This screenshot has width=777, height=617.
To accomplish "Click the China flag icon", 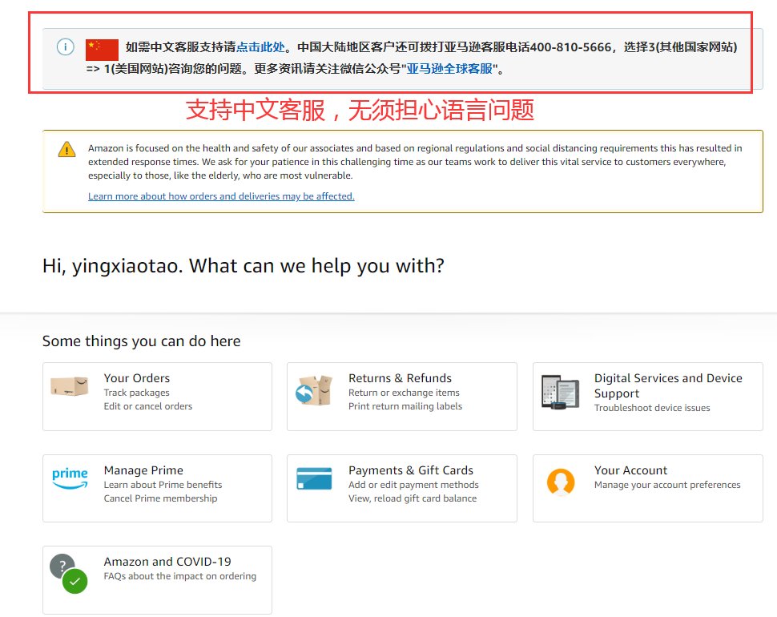I will [102, 50].
